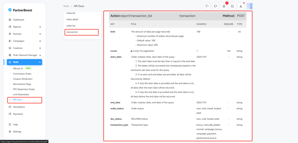Click the Reports pie chart icon
Screen dimensions: 298x143
(x=10, y=27)
